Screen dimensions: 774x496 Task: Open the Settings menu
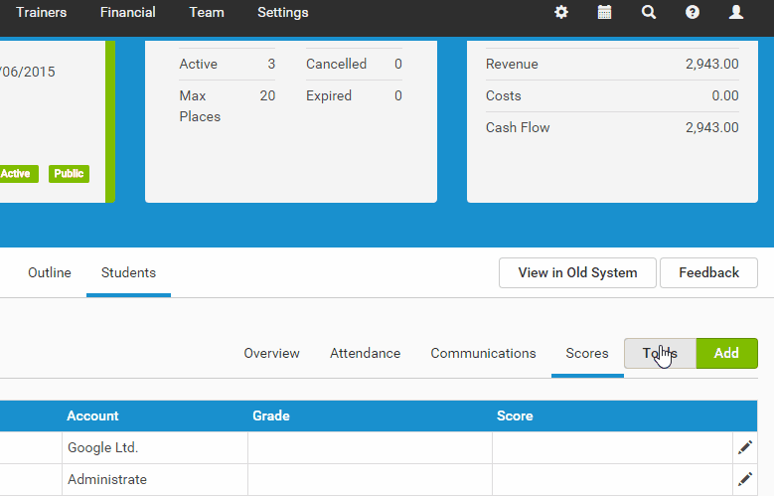coord(283,12)
